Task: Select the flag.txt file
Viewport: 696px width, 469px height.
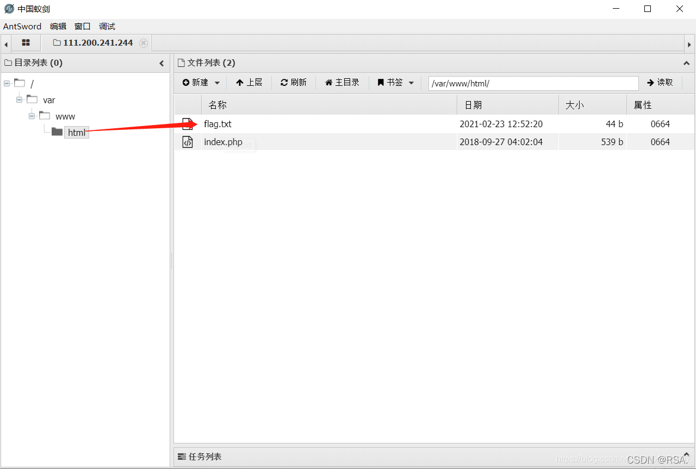Action: click(x=218, y=124)
